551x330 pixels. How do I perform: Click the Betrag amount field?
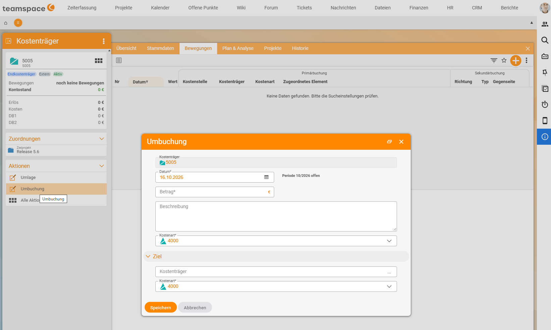pos(215,192)
